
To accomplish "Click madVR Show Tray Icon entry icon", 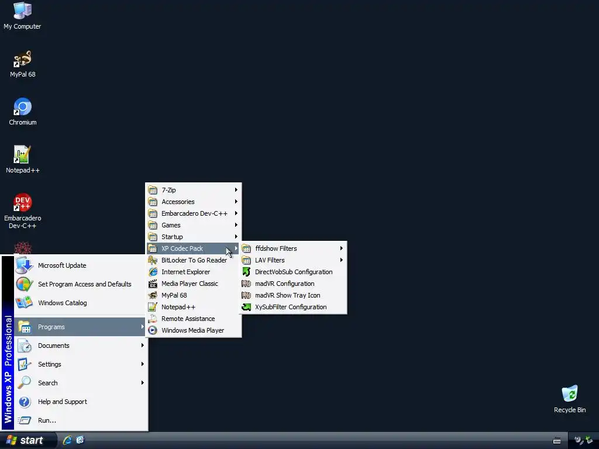I will (x=246, y=295).
